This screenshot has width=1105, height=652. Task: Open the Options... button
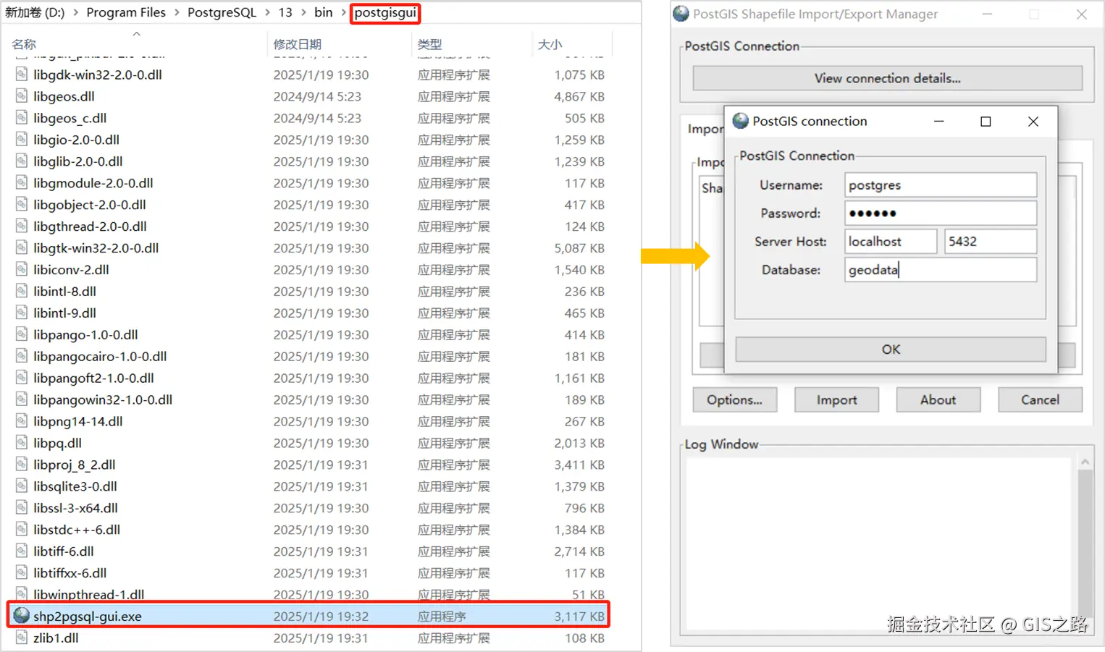click(734, 400)
